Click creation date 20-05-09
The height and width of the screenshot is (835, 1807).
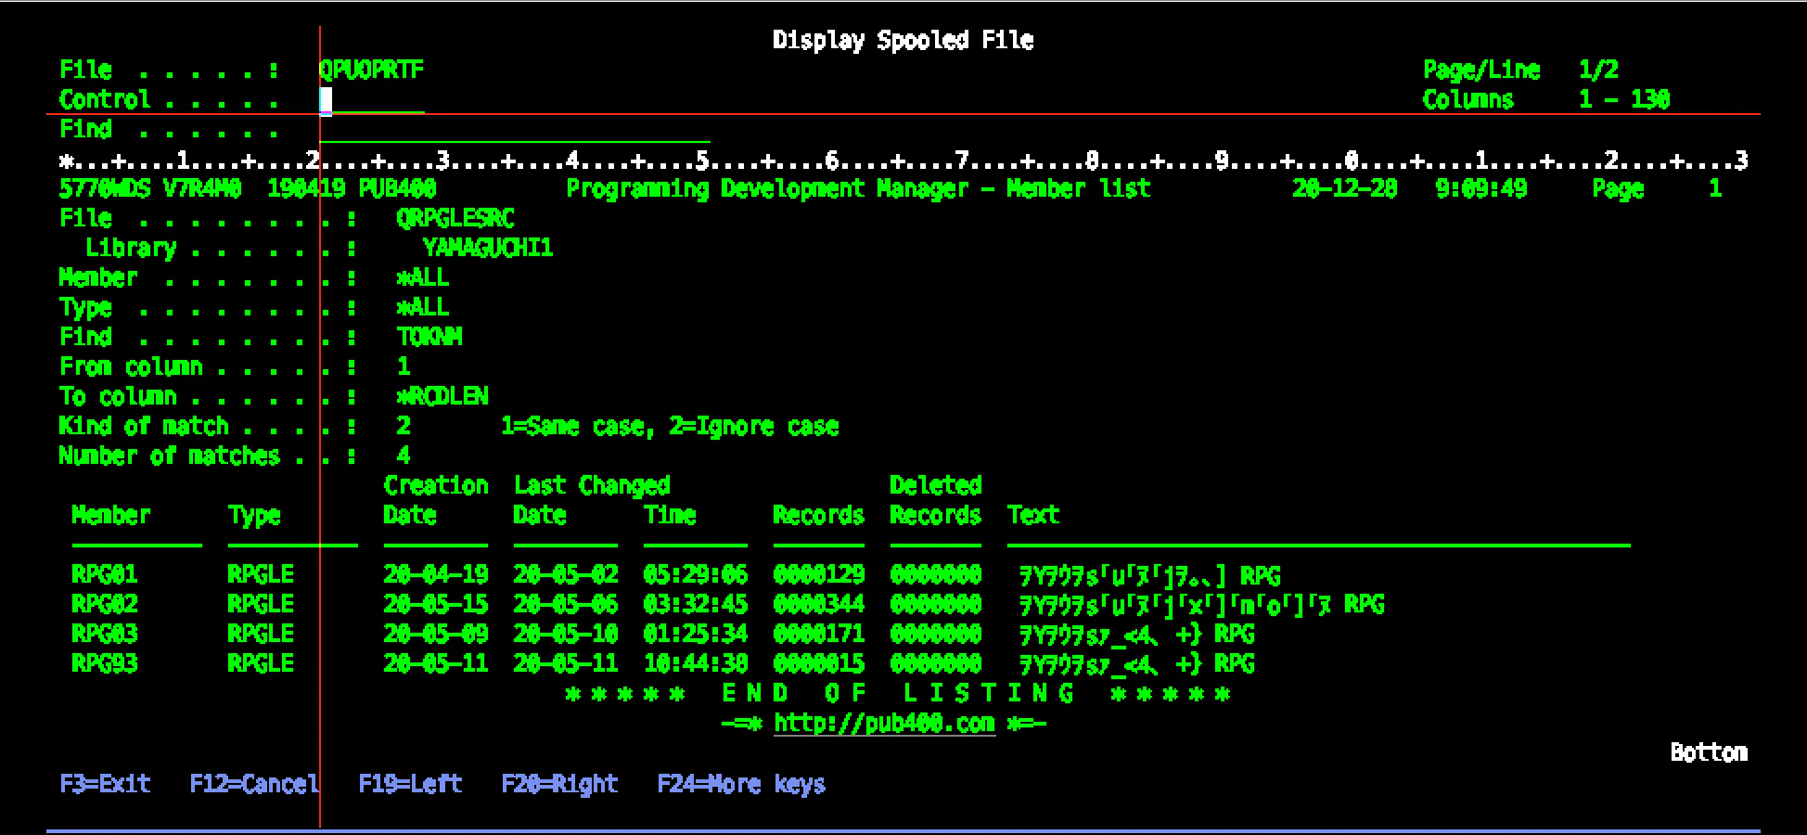436,634
